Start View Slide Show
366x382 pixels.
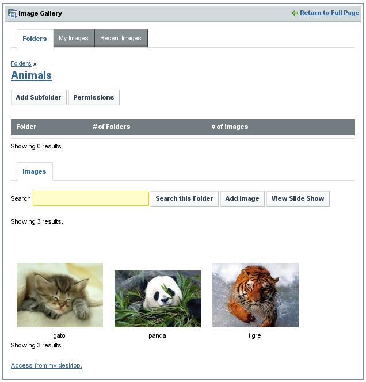pos(298,198)
